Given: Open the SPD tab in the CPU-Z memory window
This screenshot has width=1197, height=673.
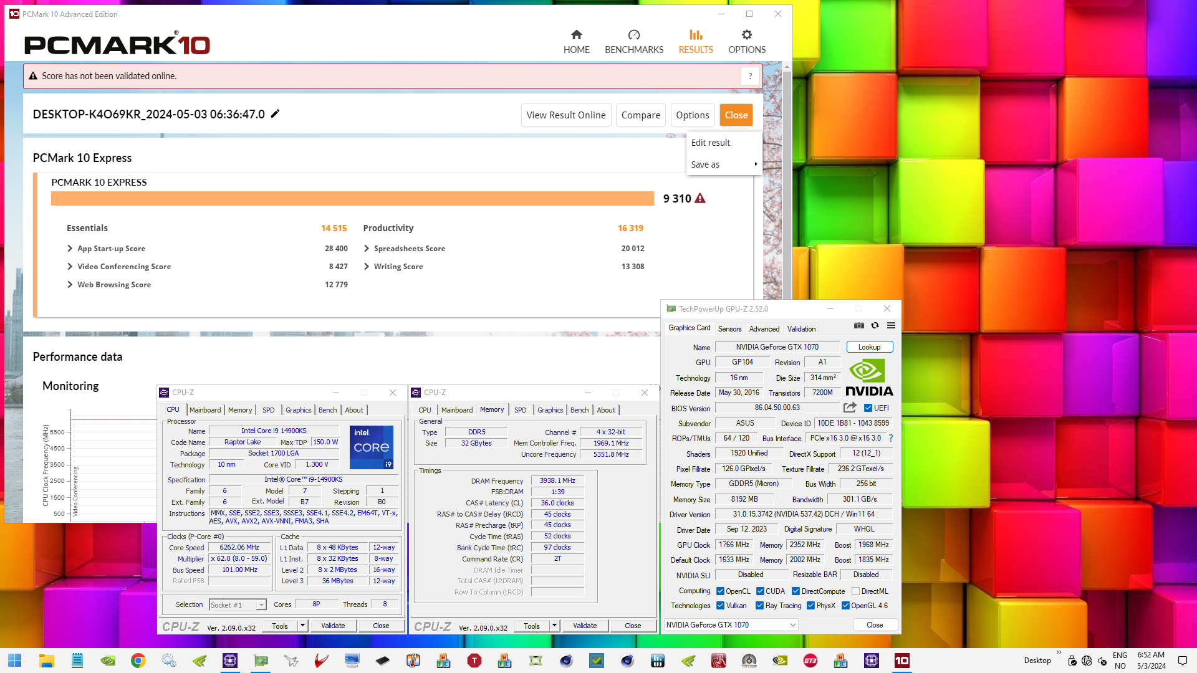Looking at the screenshot, I should tap(520, 410).
